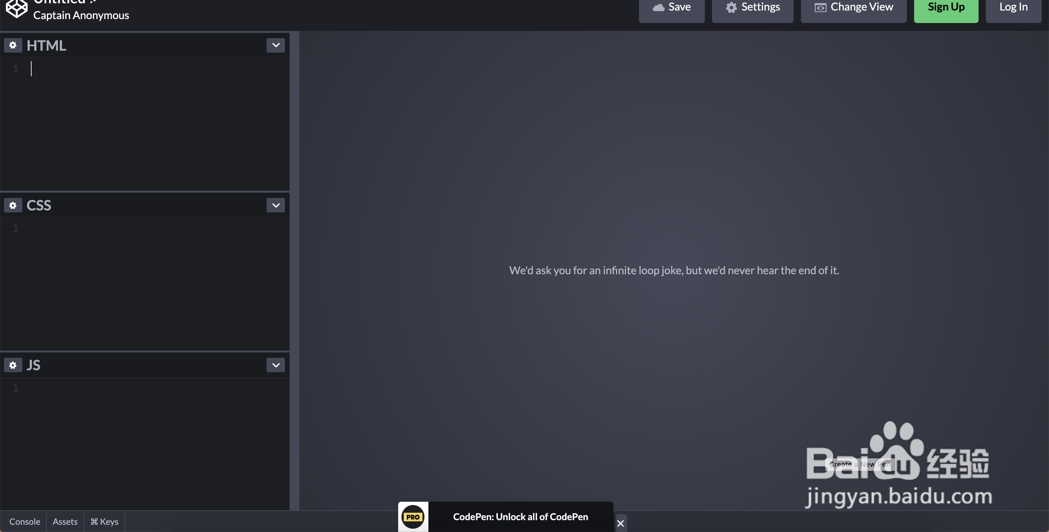Toggle the Keys shortcut panel
The image size is (1049, 532).
pyautogui.click(x=103, y=521)
